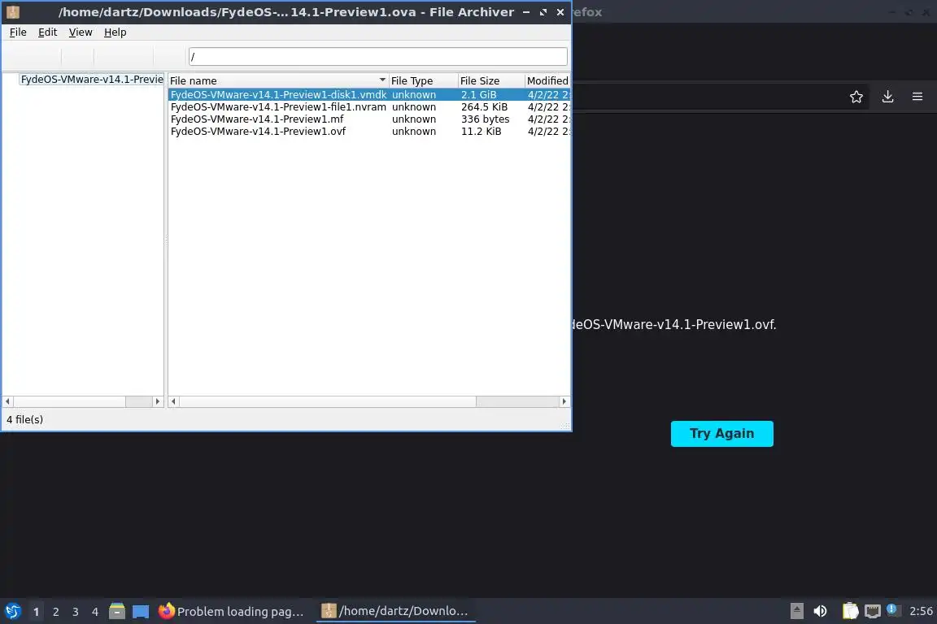
Task: Sort by the Modified column header
Action: [547, 80]
